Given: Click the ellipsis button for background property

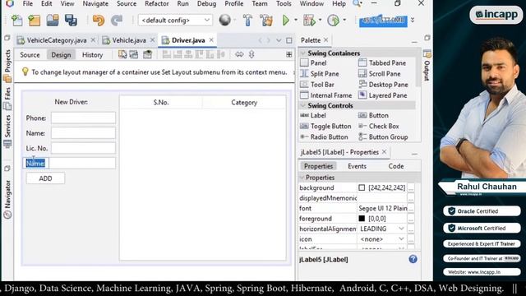Looking at the screenshot, I should [411, 188].
